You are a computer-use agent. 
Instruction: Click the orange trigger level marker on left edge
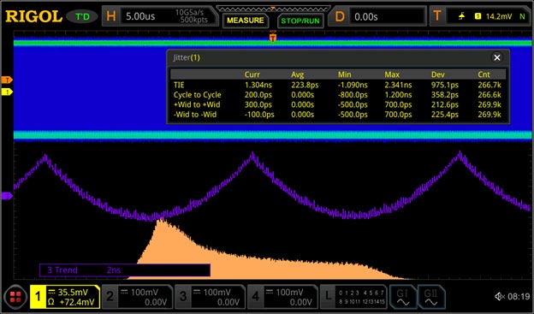pos(7,80)
